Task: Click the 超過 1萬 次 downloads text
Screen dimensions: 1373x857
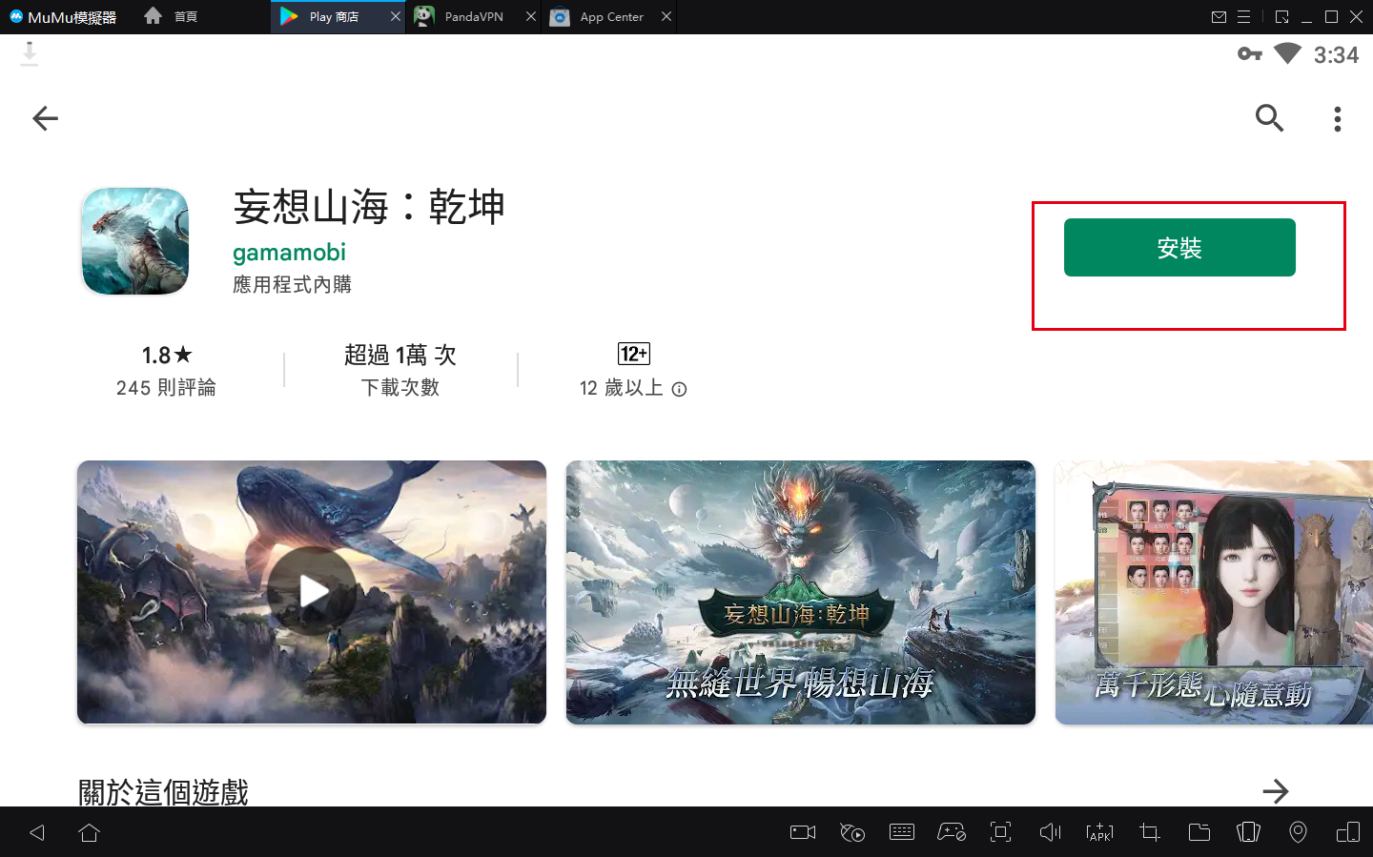Action: tap(400, 356)
